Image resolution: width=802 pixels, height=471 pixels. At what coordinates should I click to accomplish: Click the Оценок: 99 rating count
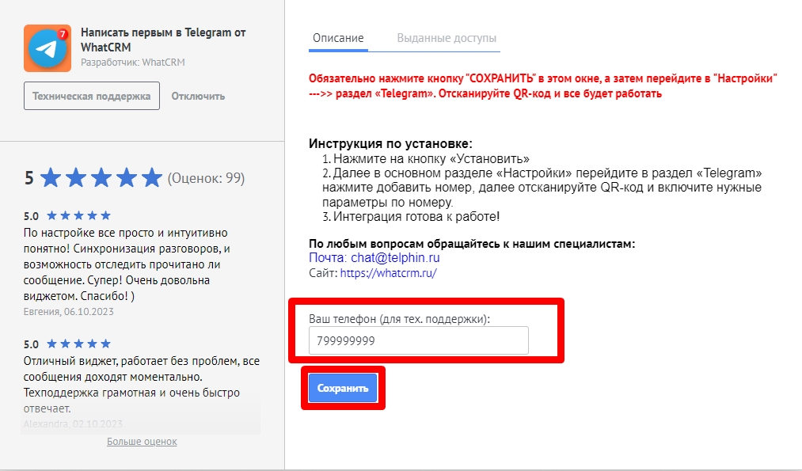click(x=206, y=179)
